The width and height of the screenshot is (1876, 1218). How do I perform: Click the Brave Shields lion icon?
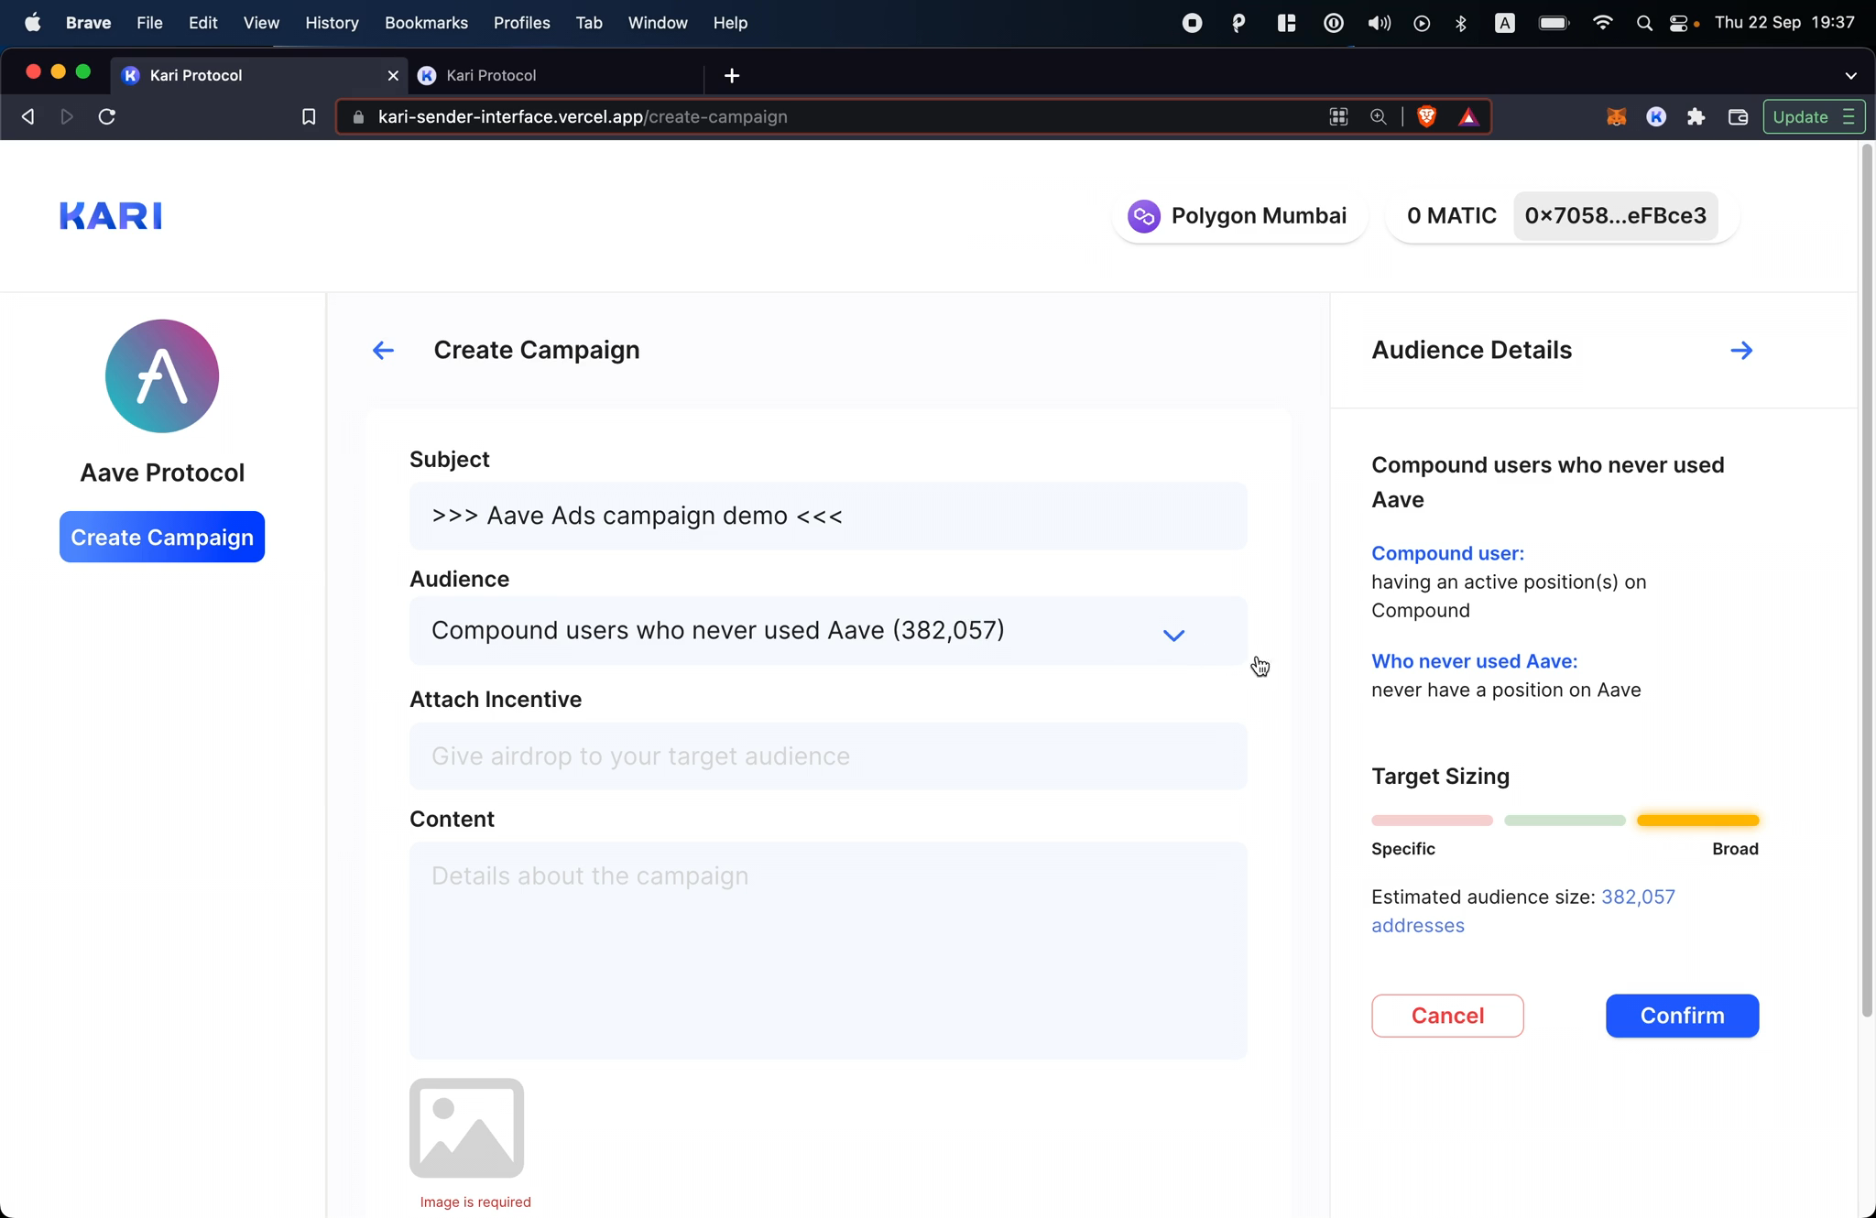pos(1426,116)
